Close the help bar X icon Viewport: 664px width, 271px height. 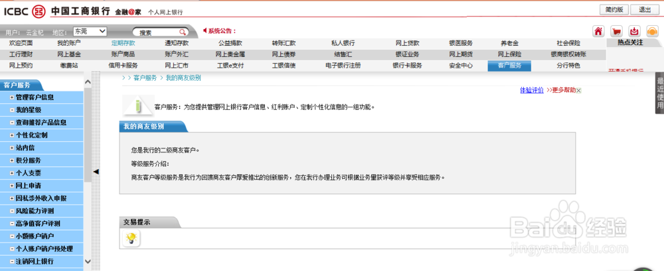[579, 91]
